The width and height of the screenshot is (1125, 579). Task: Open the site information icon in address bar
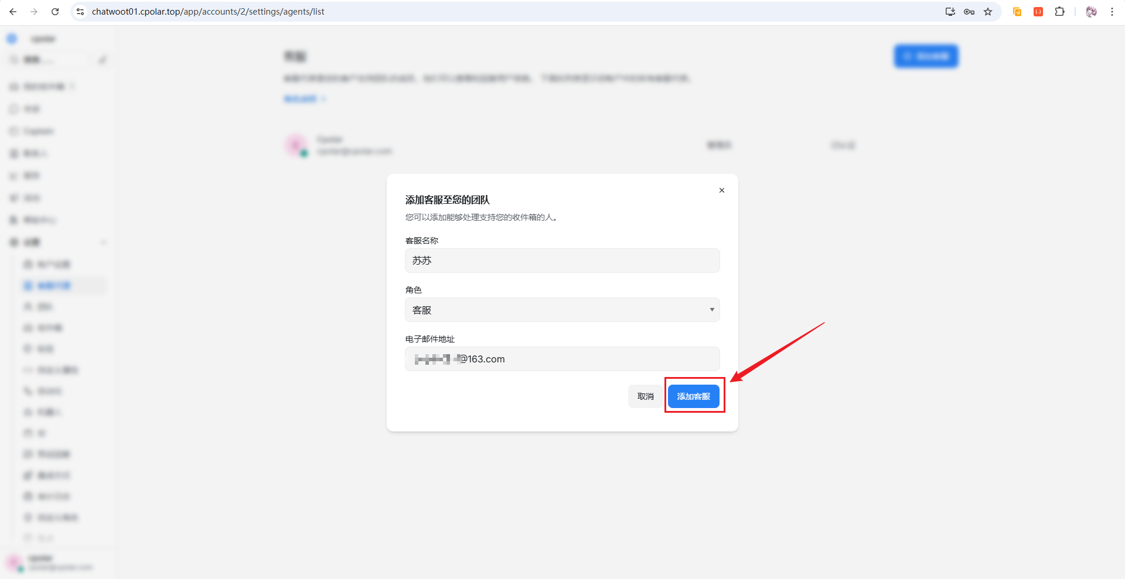click(x=81, y=12)
